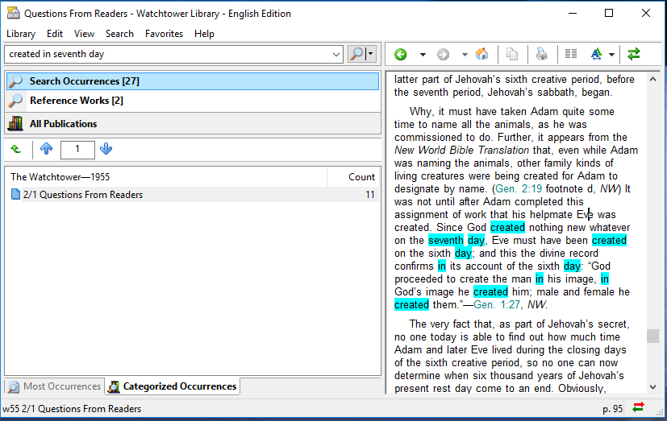Viewport: 667px width, 421px height.
Task: Open the Library menu
Action: coord(21,34)
